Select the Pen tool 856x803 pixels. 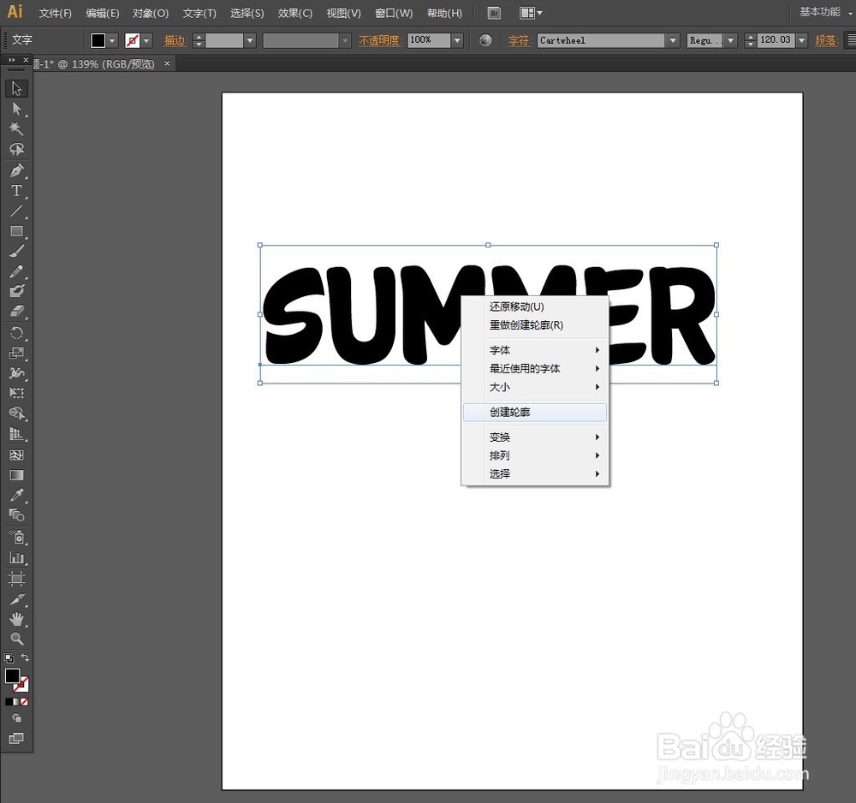point(16,170)
